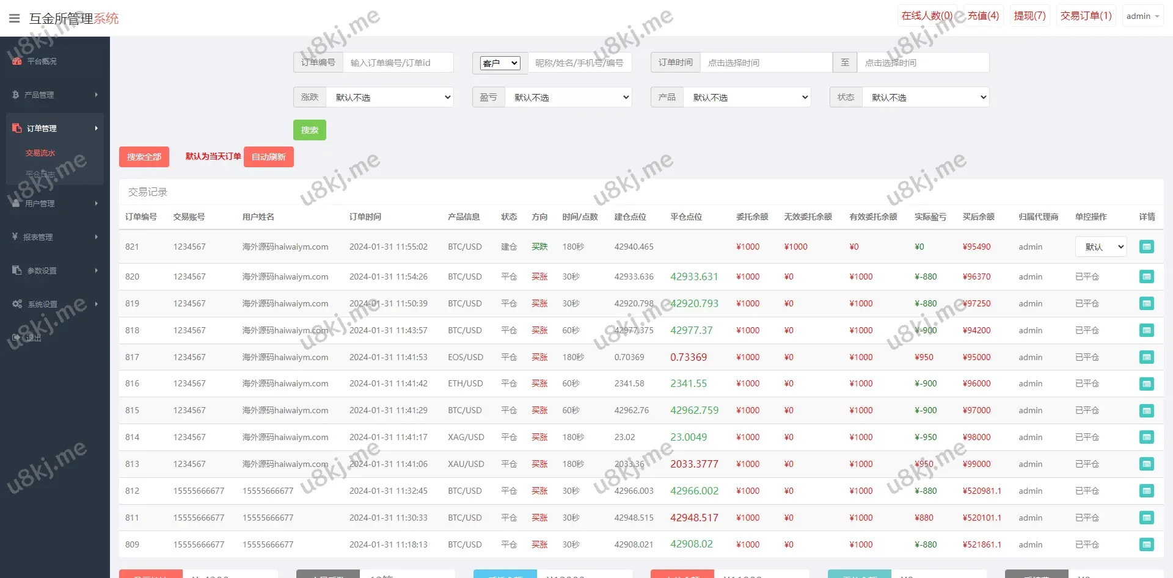Open the 盈亏 dropdown selector
The height and width of the screenshot is (578, 1173).
(568, 97)
